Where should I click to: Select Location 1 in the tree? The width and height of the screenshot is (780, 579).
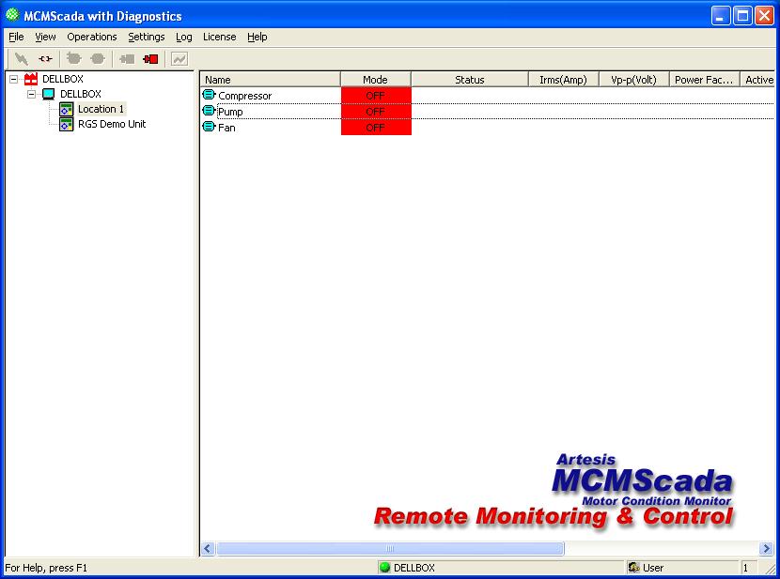(x=101, y=109)
